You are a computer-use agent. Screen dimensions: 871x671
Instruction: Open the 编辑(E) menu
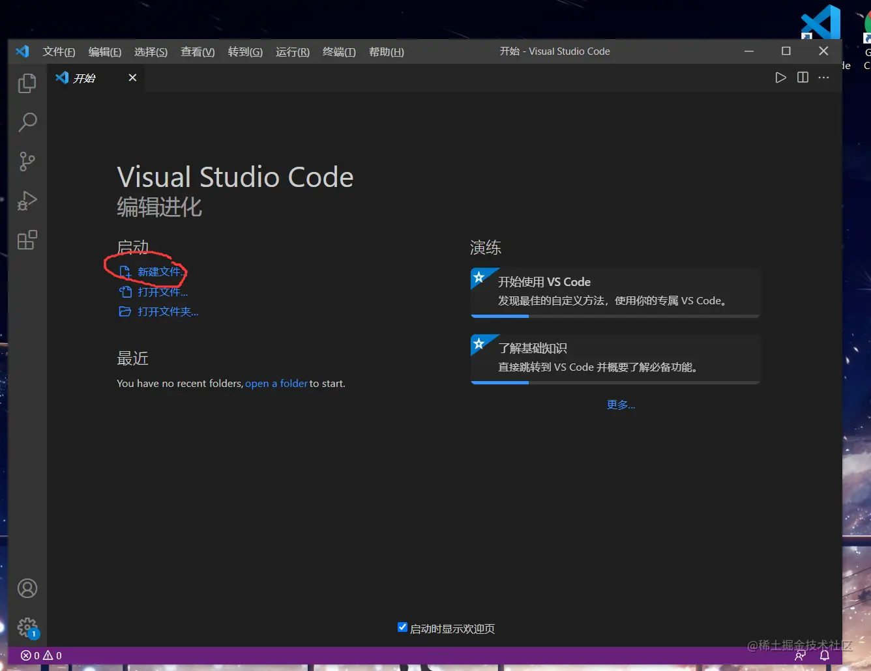[105, 51]
